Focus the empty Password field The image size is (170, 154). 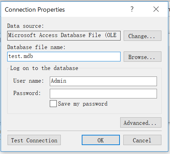pos(103,94)
